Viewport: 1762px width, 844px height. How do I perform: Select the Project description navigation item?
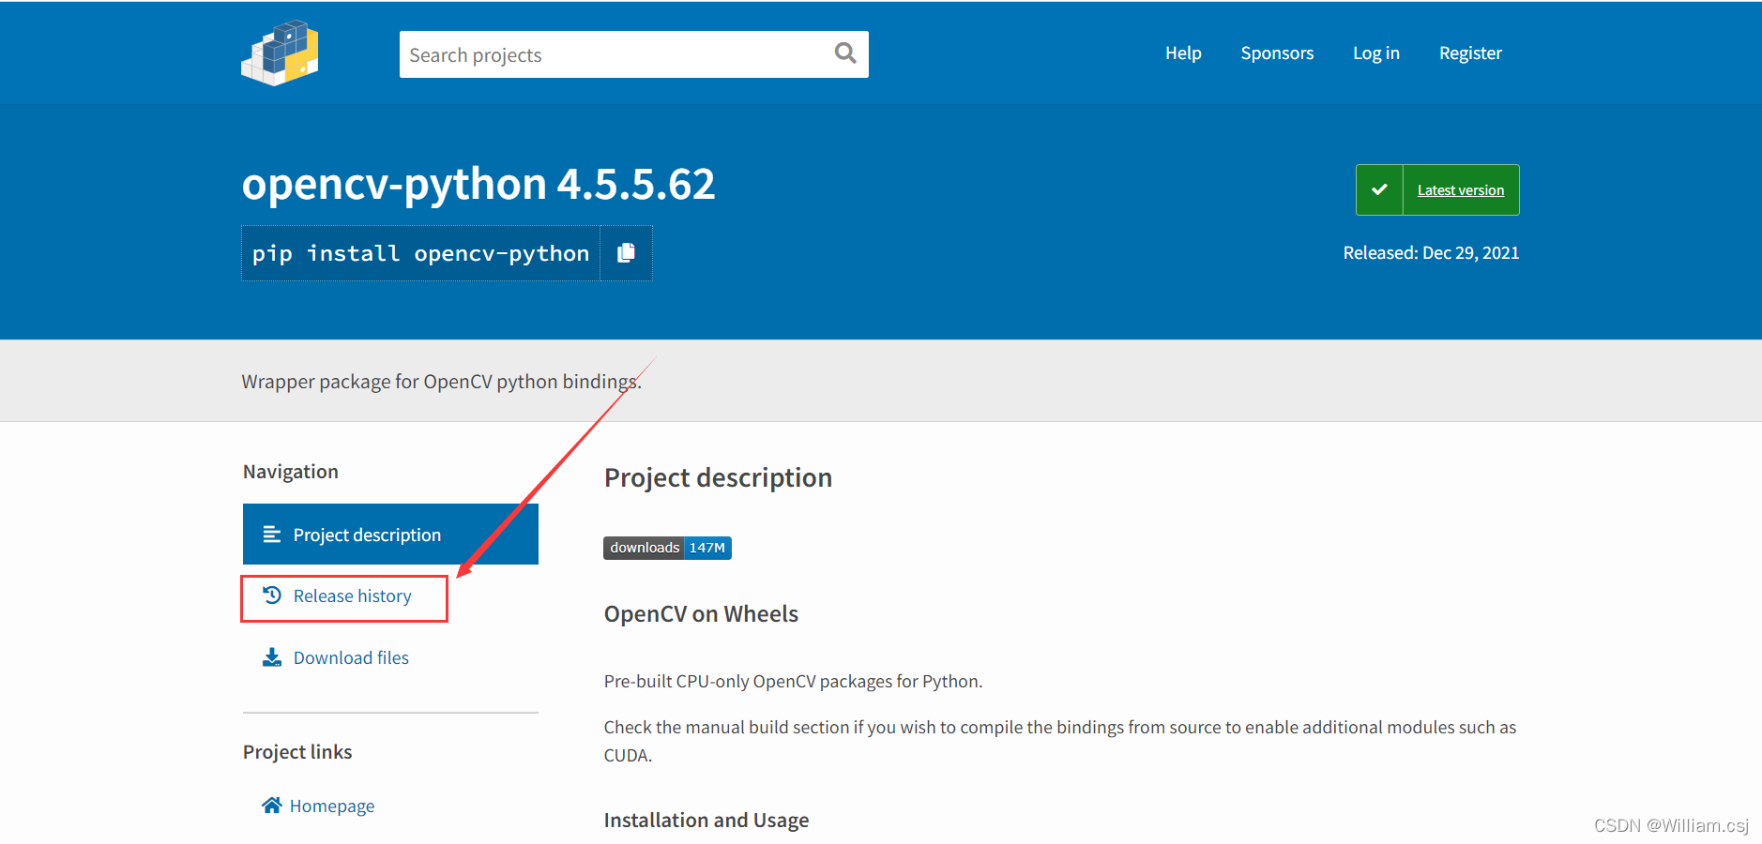coord(367,534)
